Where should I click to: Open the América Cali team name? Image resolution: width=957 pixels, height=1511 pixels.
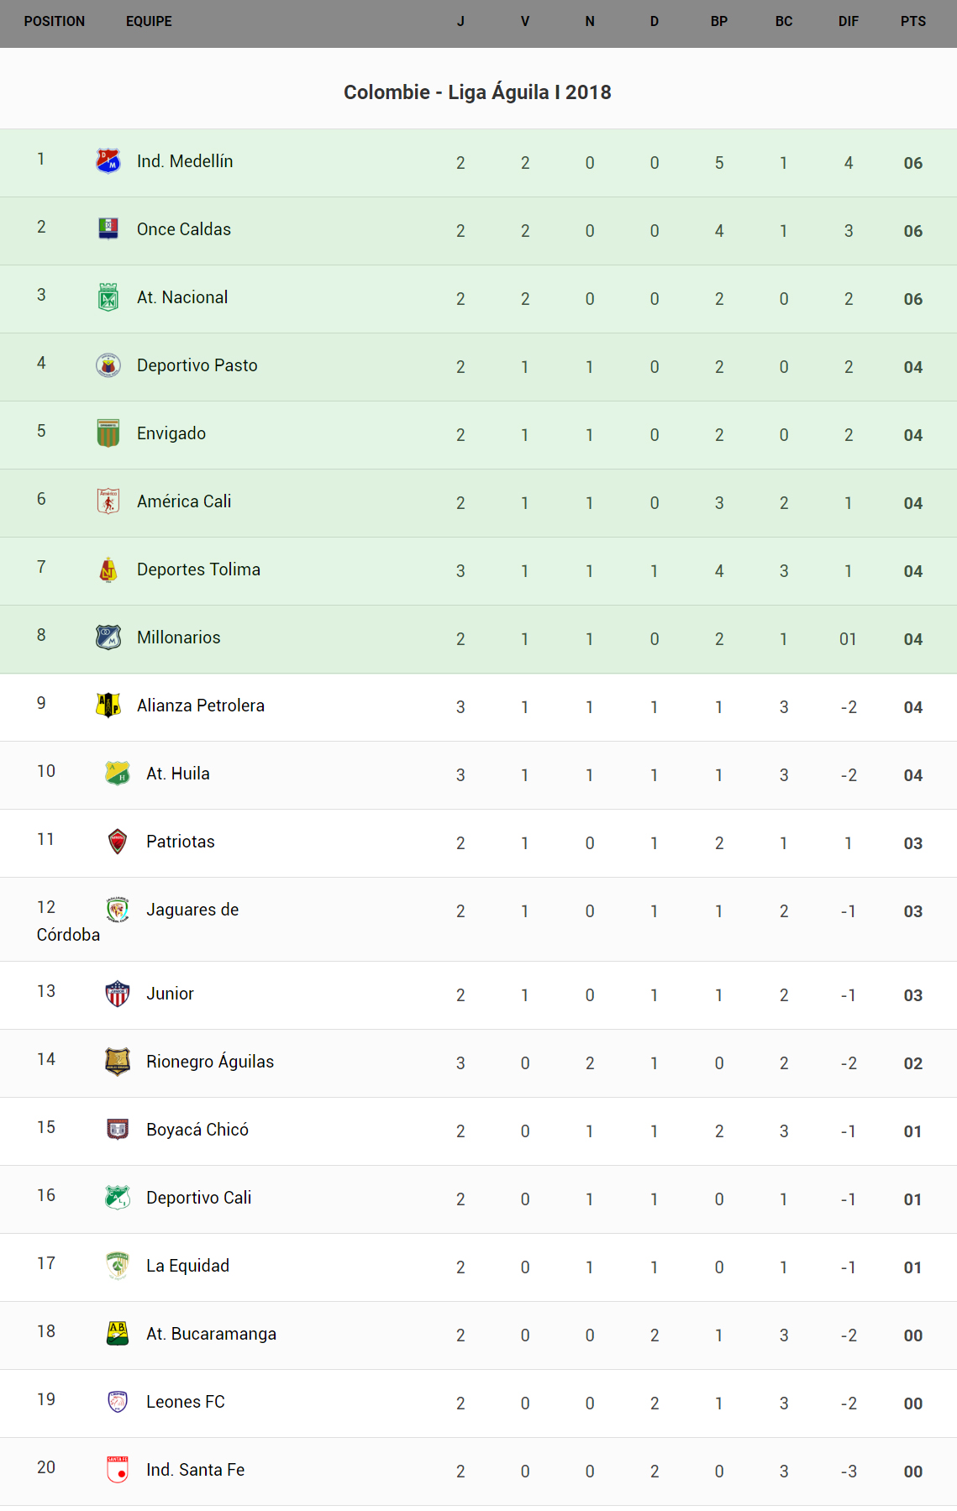pyautogui.click(x=184, y=501)
